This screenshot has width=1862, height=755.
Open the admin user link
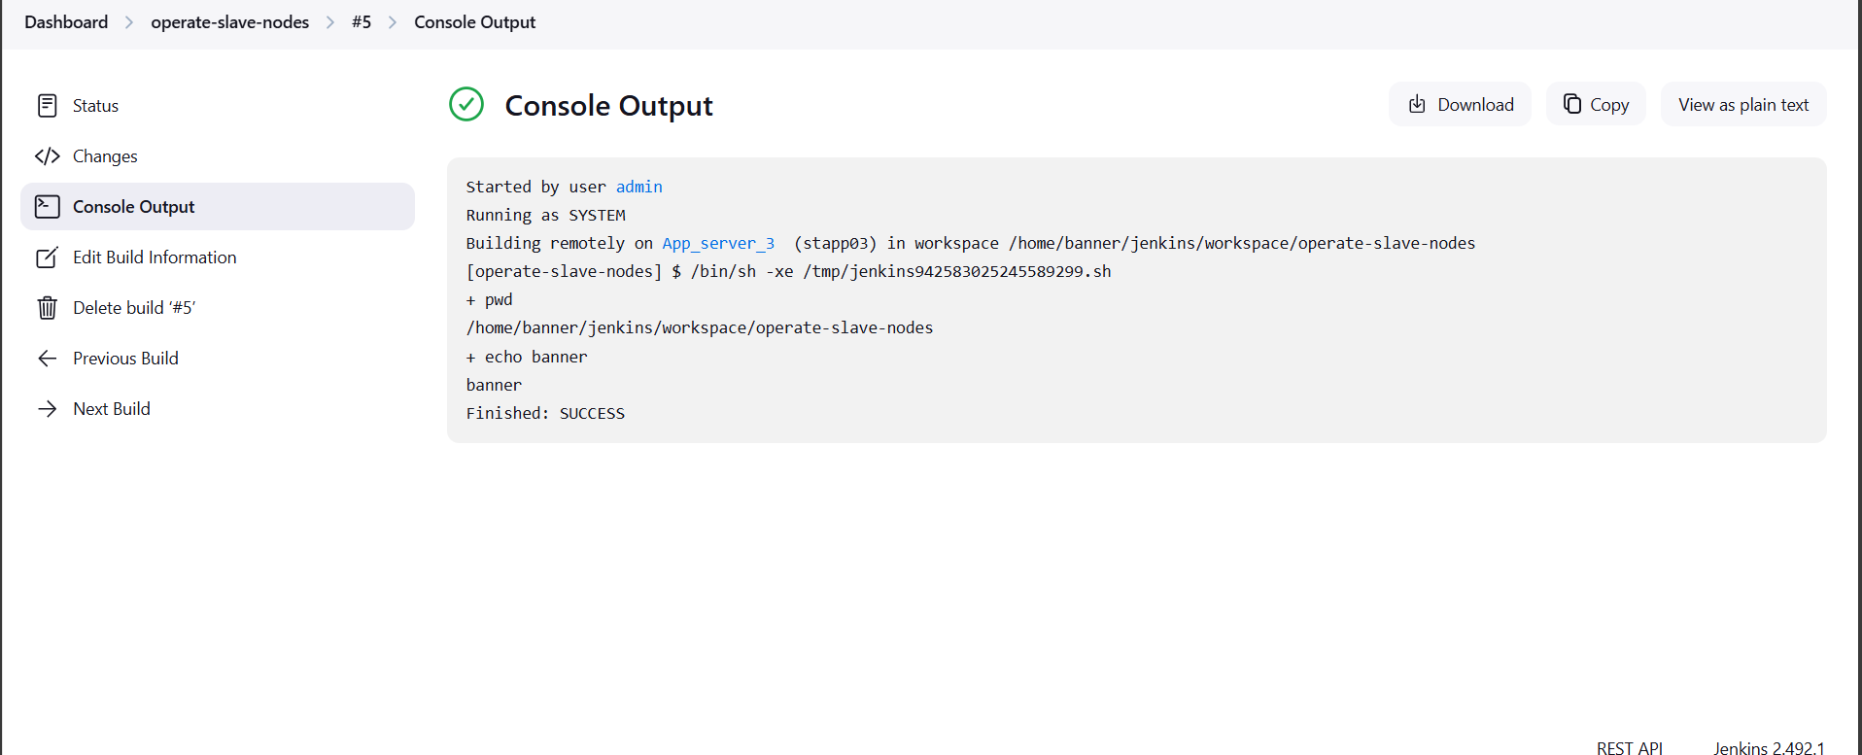click(x=638, y=187)
